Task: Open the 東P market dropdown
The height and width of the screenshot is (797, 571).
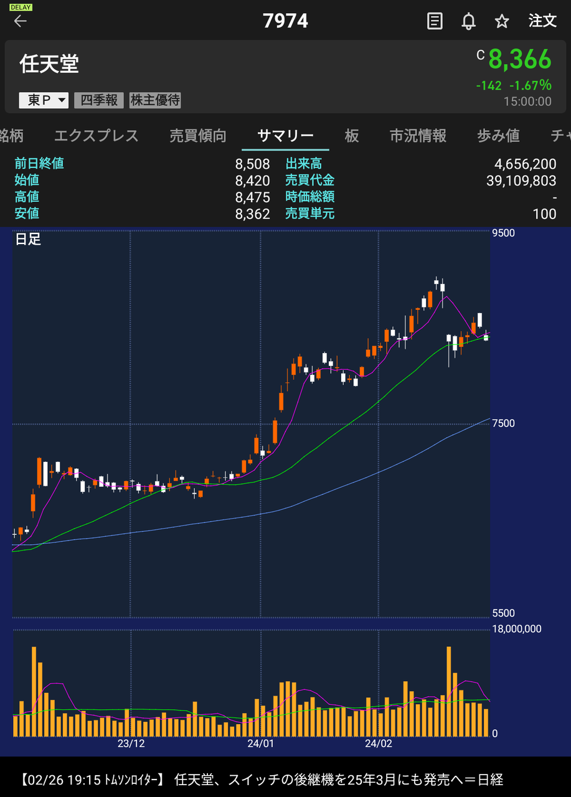Action: (x=44, y=100)
